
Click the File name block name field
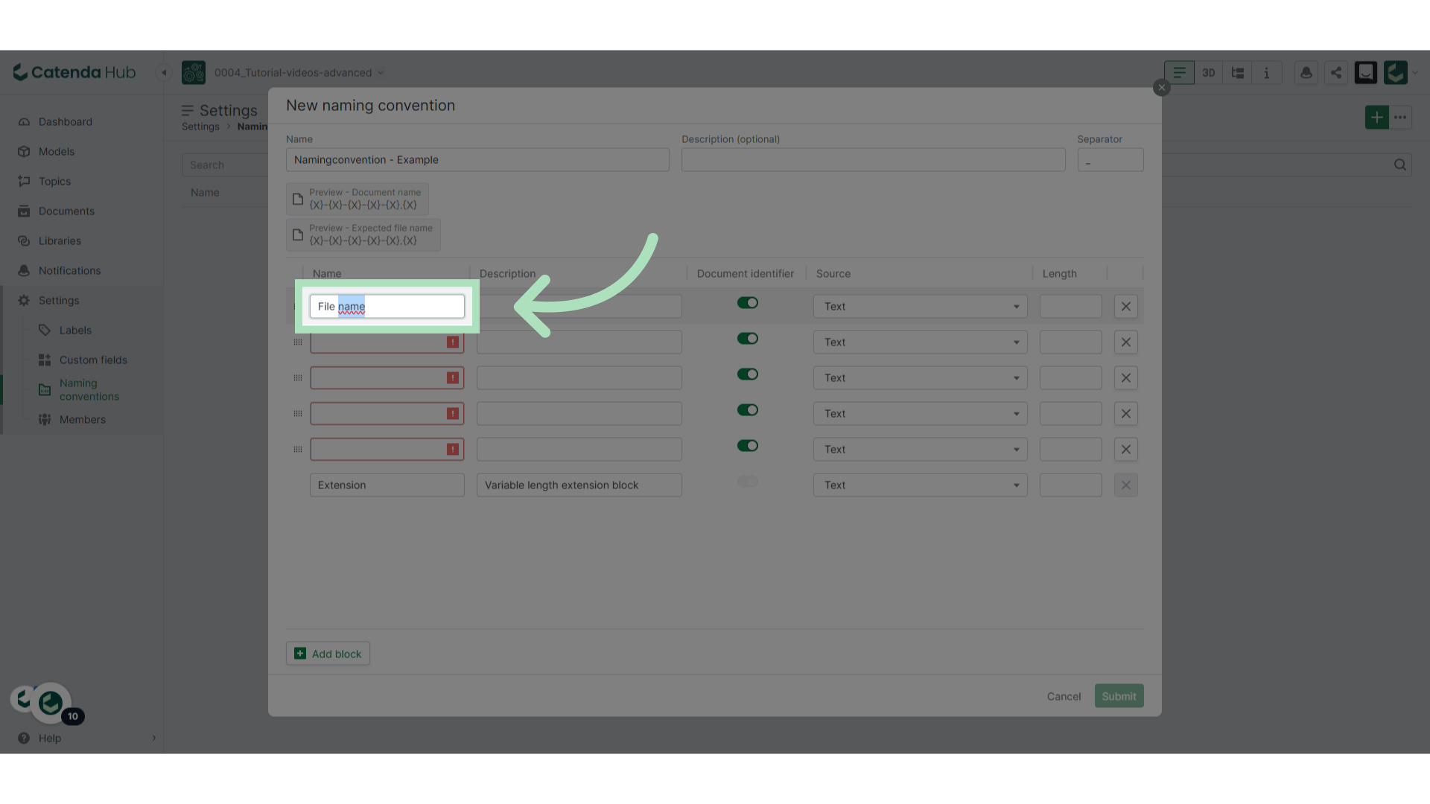pos(387,306)
